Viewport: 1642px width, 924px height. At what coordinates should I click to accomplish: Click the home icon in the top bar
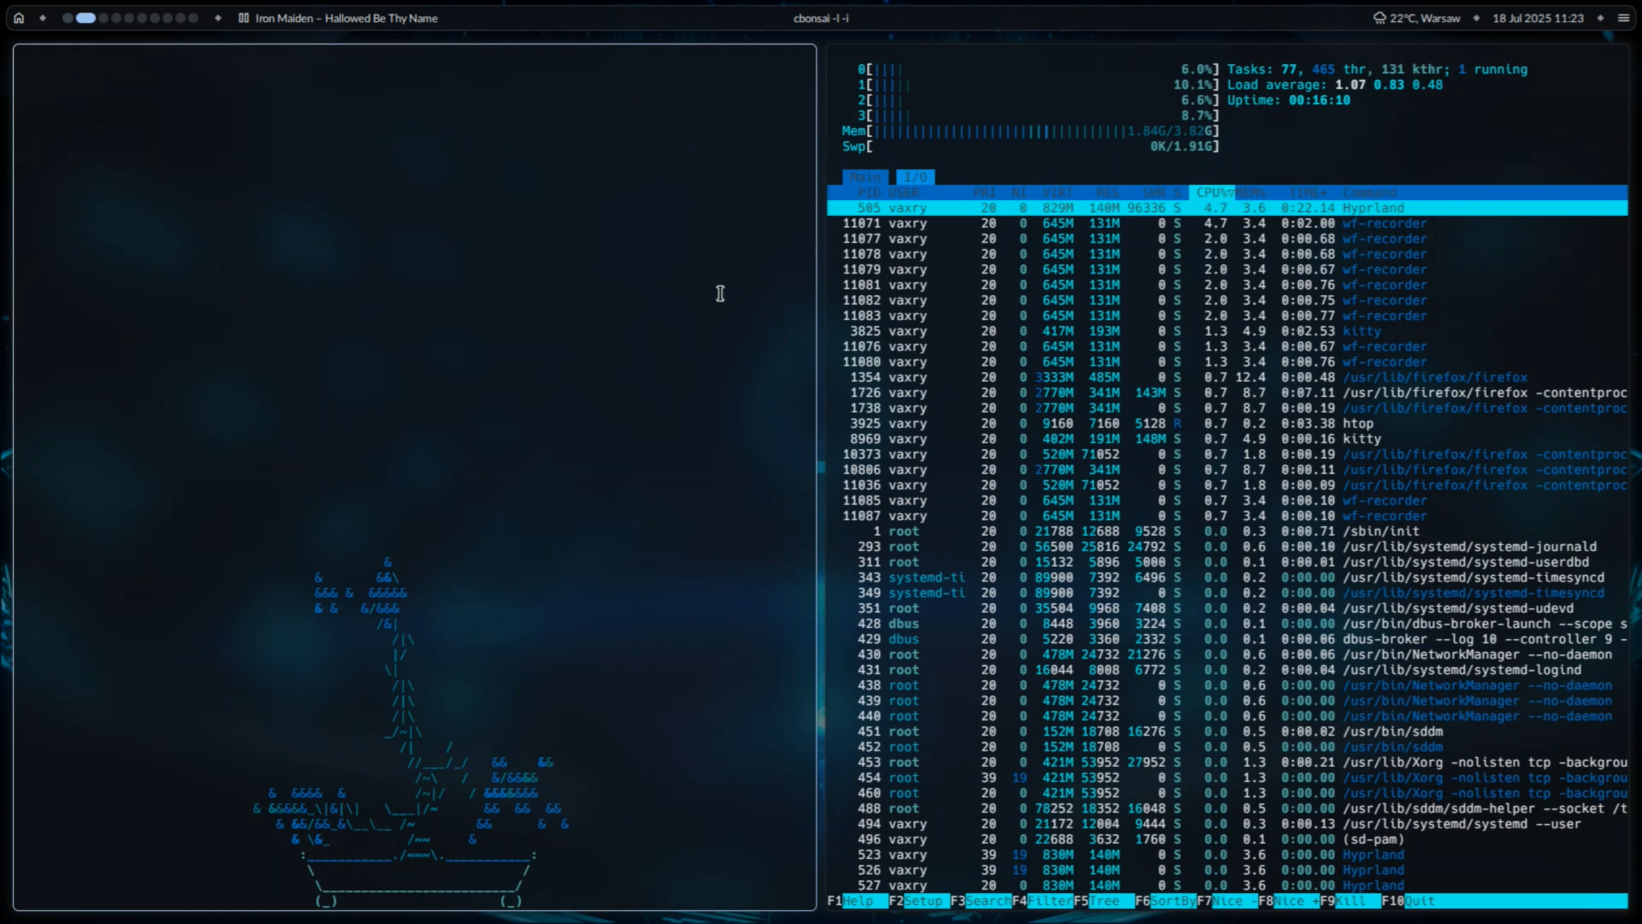click(19, 18)
